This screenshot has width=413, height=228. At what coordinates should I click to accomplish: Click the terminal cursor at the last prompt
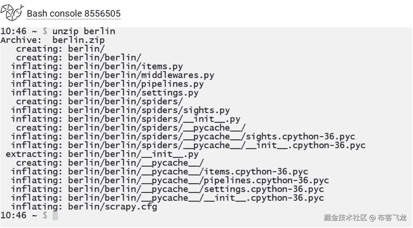55,216
